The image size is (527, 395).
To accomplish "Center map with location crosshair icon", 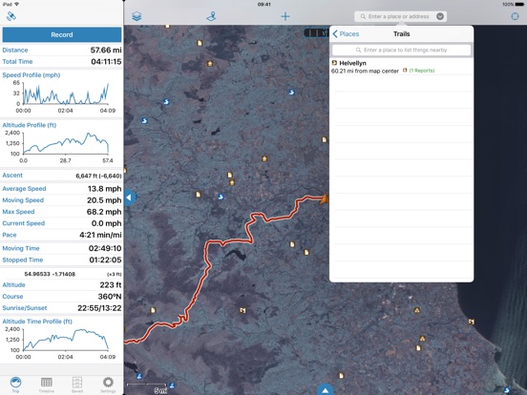I will coord(515,16).
